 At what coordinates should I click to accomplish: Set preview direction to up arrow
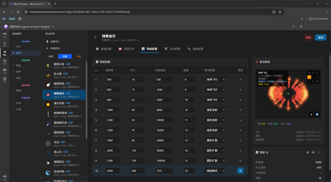point(313,73)
